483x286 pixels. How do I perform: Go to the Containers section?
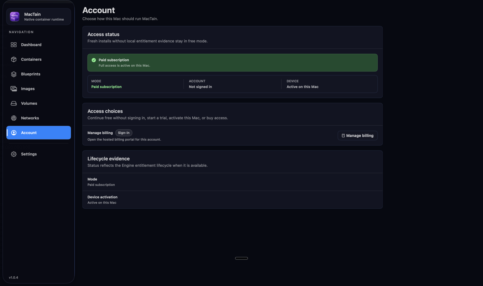[39, 59]
